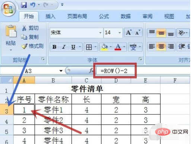Toggle bold formatting
The width and height of the screenshot is (192, 144).
tap(54, 47)
